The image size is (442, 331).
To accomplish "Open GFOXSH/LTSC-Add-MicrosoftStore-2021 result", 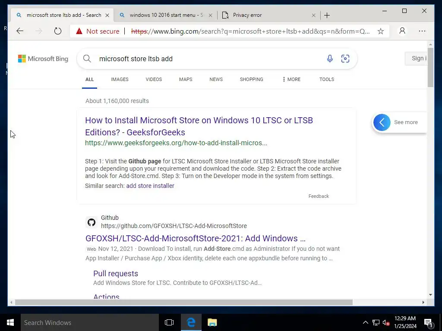I will click(196, 238).
